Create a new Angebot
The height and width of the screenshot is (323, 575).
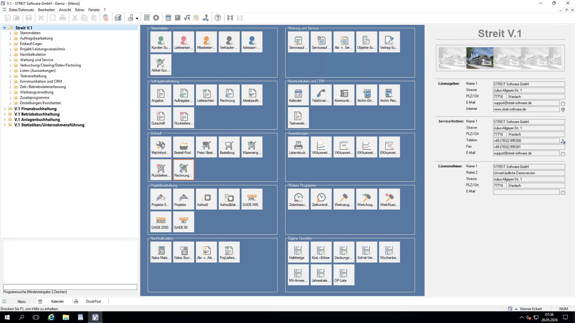(161, 95)
